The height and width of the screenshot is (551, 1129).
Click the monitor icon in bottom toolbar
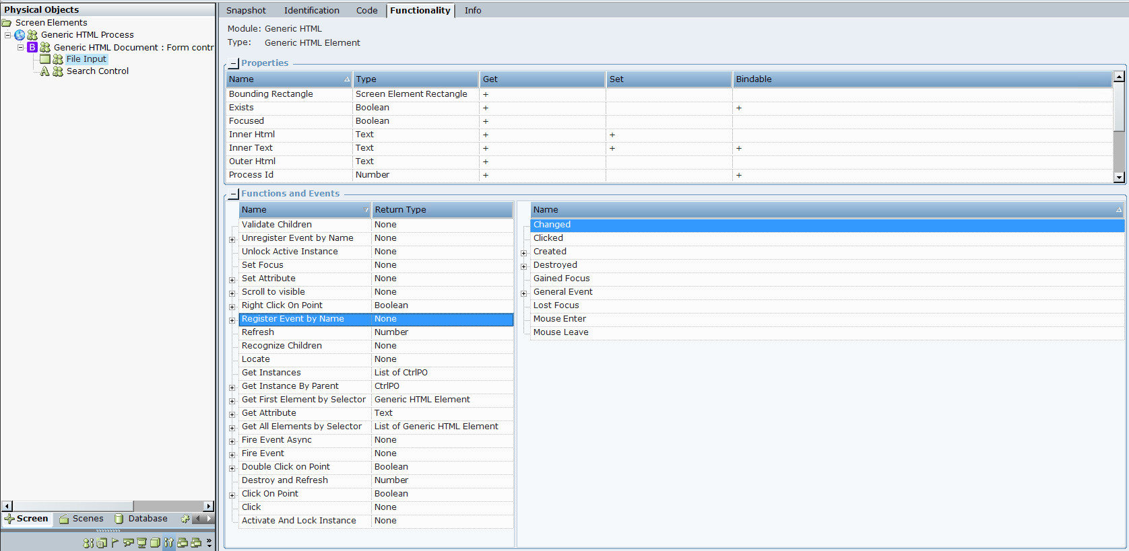click(x=141, y=542)
